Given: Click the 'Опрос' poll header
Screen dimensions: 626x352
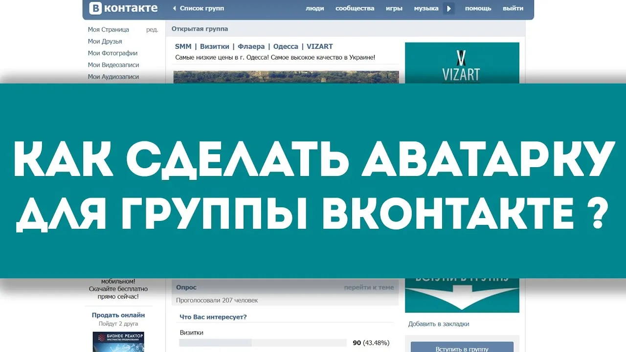Looking at the screenshot, I should pyautogui.click(x=186, y=287).
